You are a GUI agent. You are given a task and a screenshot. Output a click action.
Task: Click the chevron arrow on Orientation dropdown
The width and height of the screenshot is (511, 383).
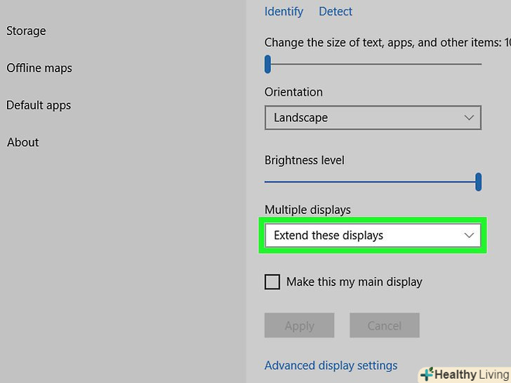(x=470, y=118)
